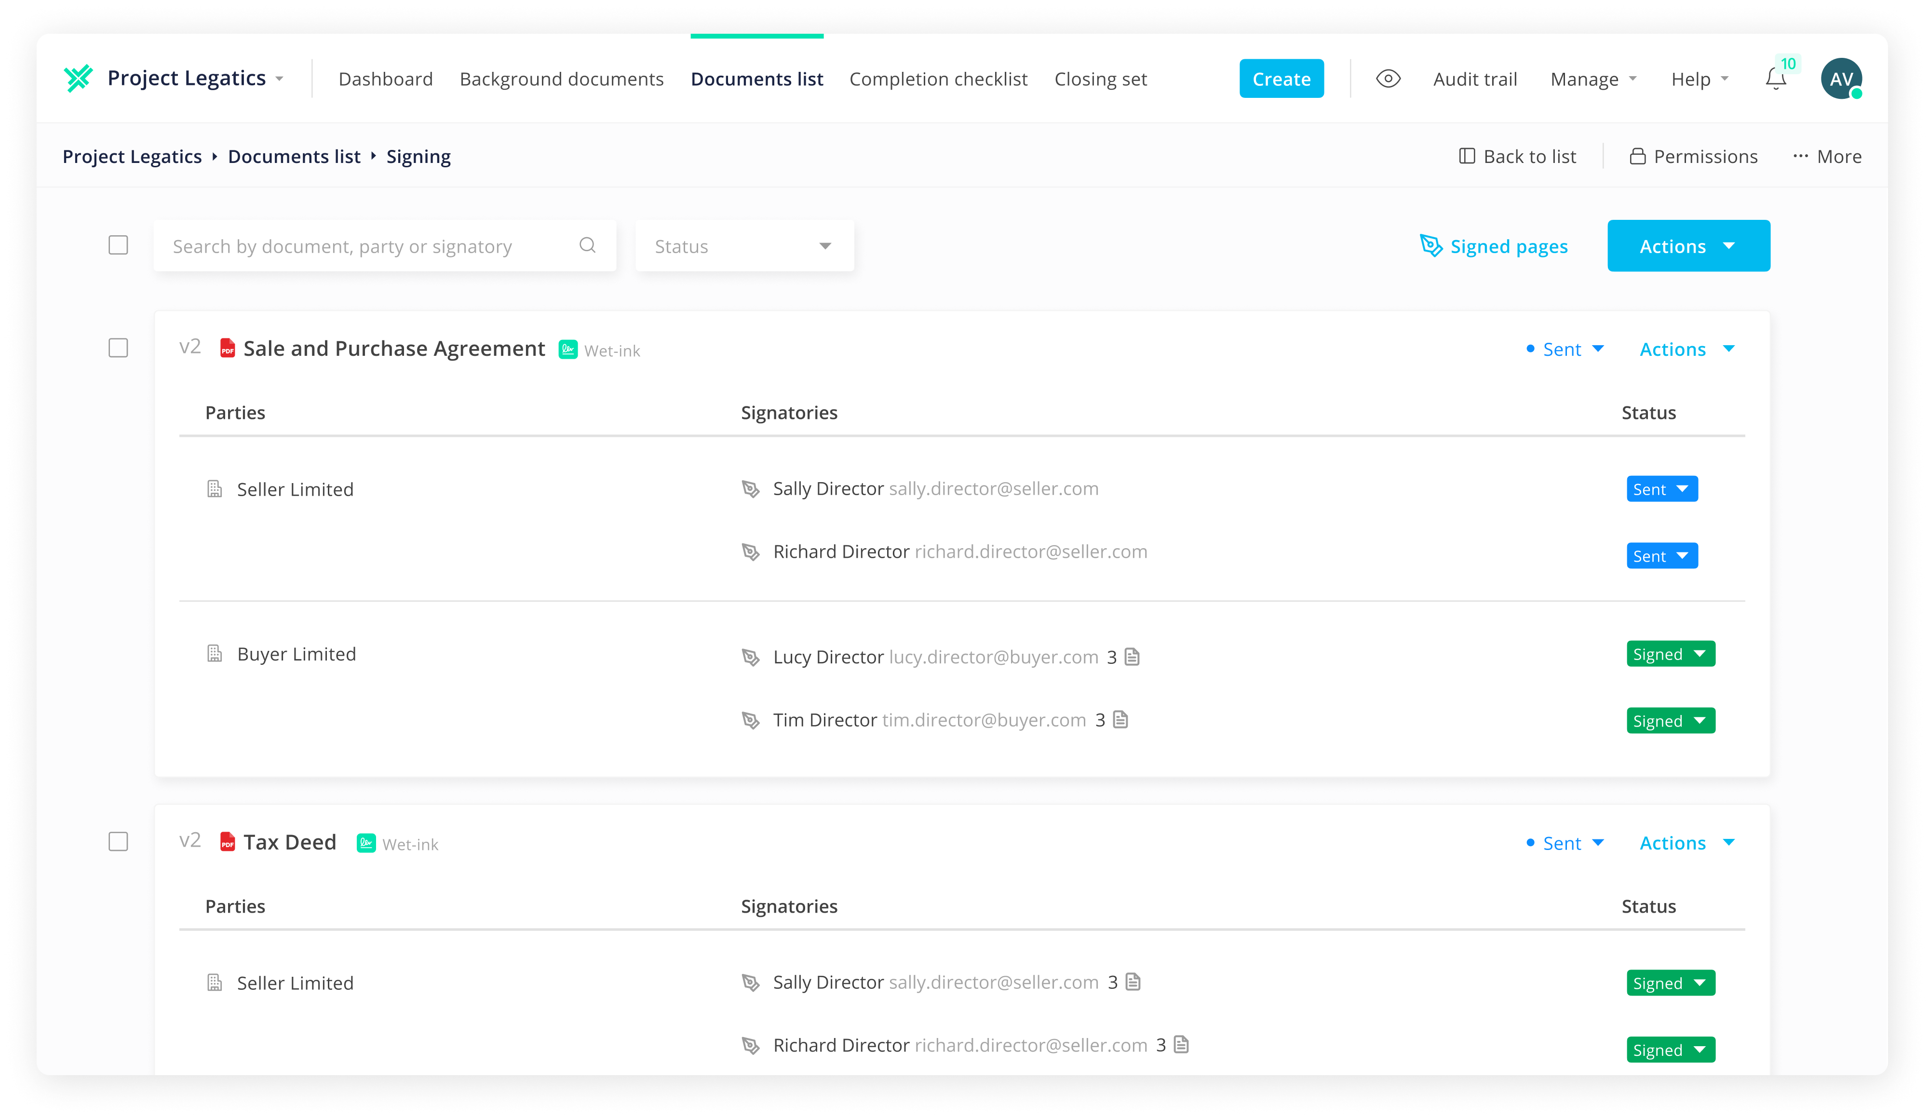Open the Status filter dropdown
The height and width of the screenshot is (1119, 1929).
point(744,246)
